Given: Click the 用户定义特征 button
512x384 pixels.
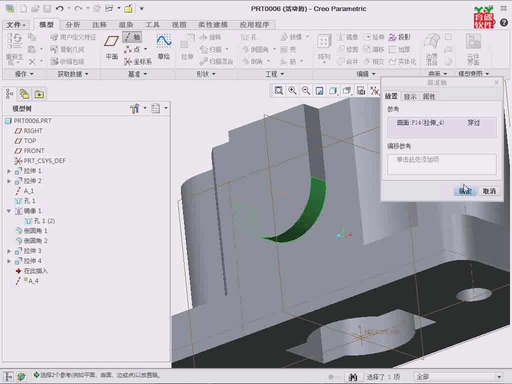Looking at the screenshot, I should 73,37.
